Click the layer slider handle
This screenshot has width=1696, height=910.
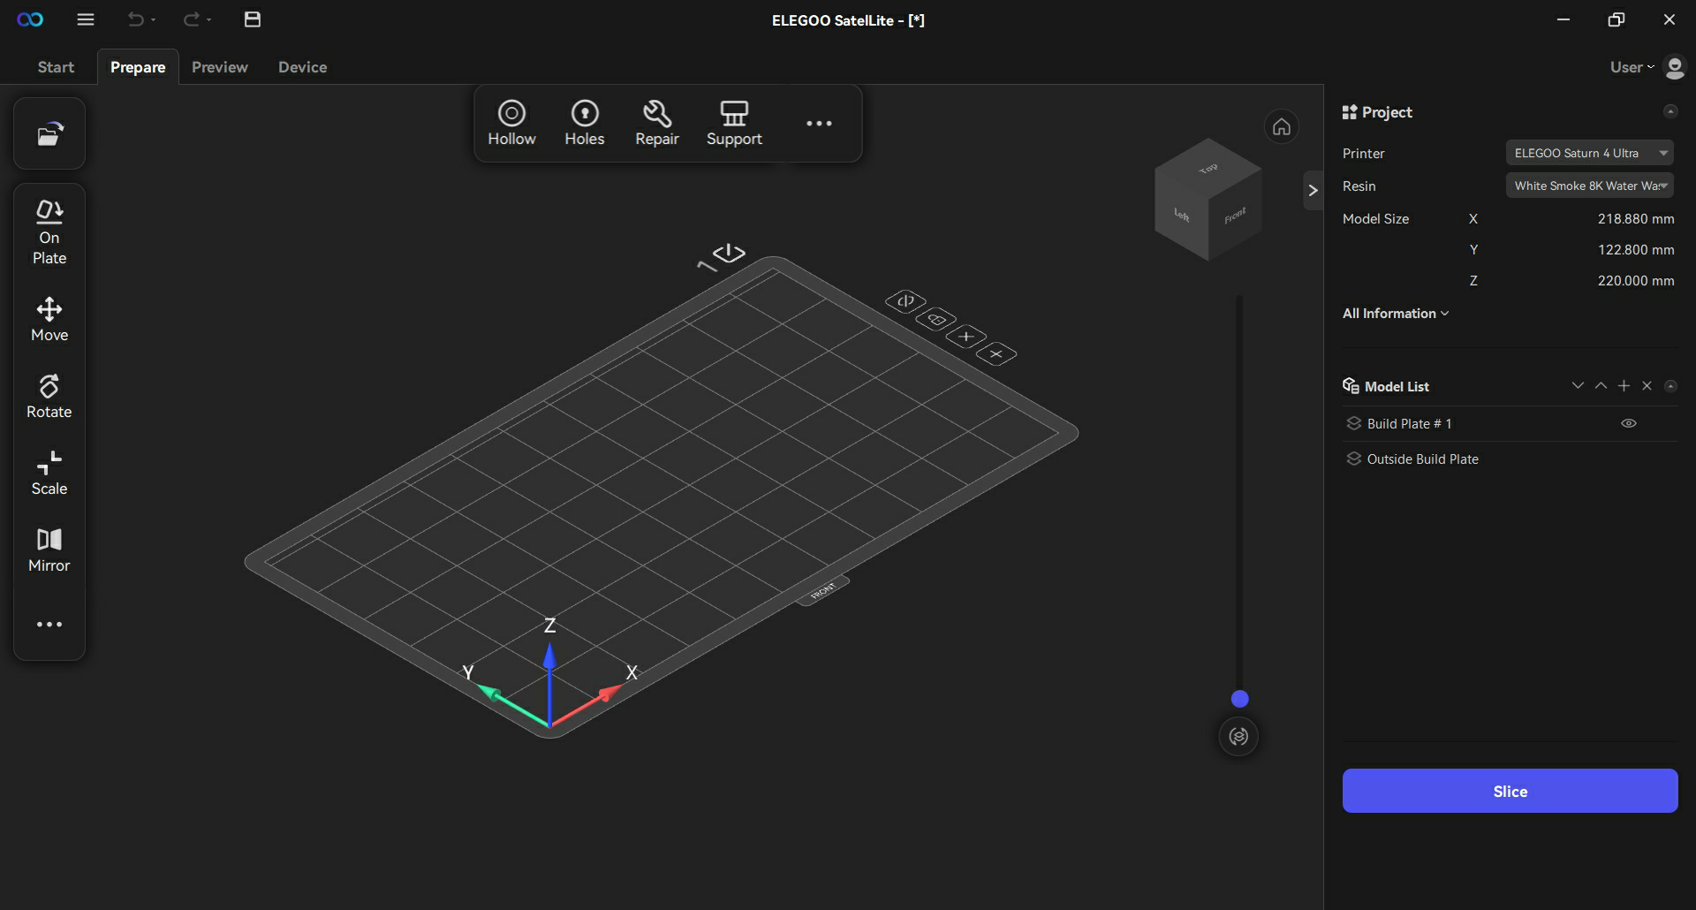(1240, 699)
